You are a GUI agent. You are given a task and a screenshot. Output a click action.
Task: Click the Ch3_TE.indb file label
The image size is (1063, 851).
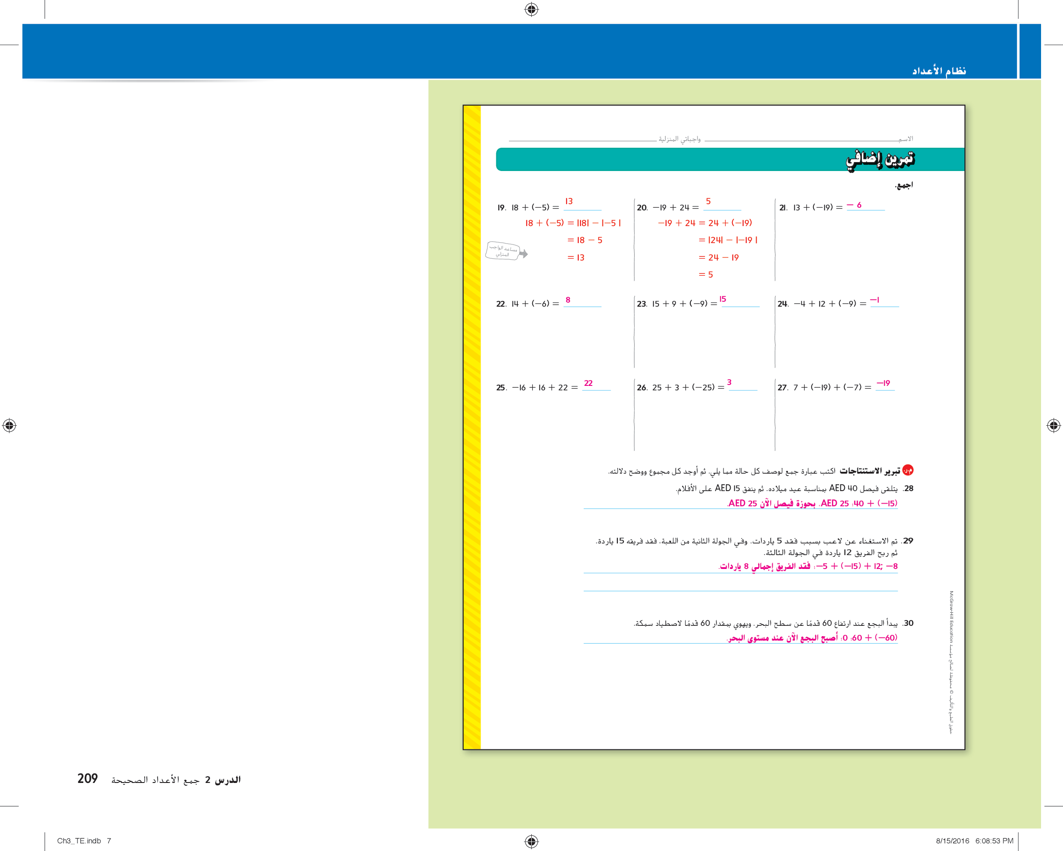coord(79,841)
